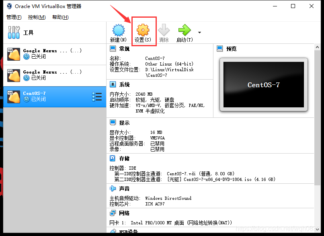Open the 声音 section heading
Screen dimensions: 324x236
click(124, 189)
